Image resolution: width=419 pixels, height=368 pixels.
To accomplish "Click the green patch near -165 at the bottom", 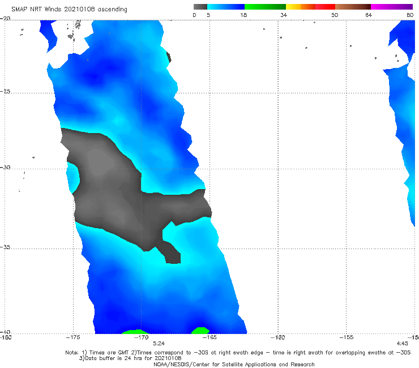I will coord(200,331).
